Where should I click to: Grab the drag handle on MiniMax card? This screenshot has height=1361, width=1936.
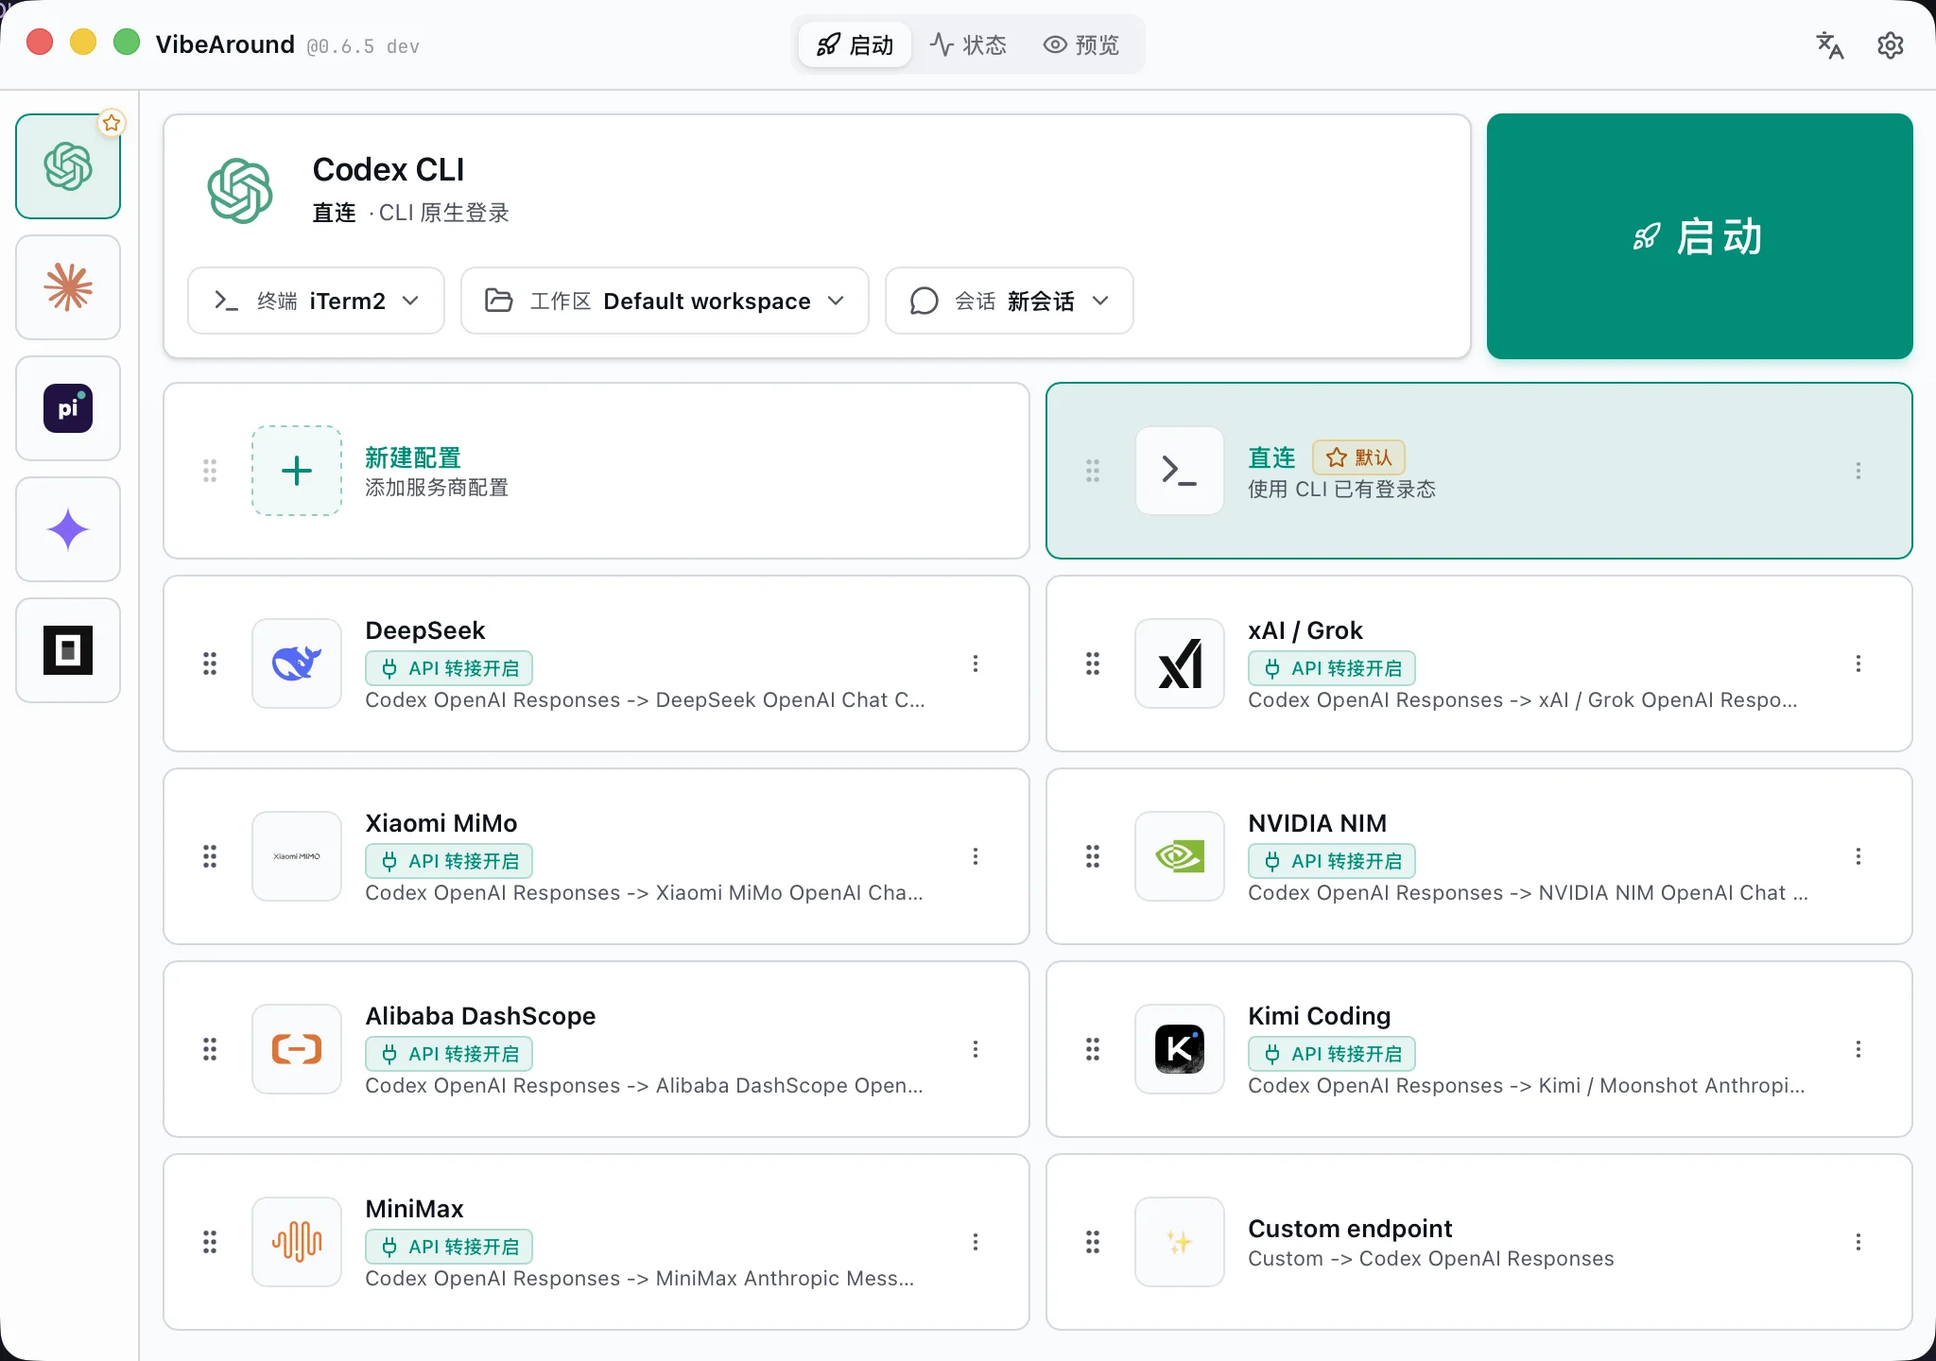210,1242
